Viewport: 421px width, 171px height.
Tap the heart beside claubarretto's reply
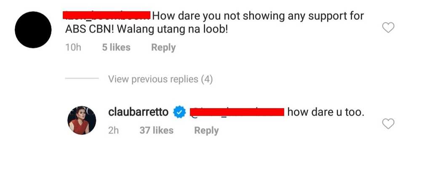(388, 124)
